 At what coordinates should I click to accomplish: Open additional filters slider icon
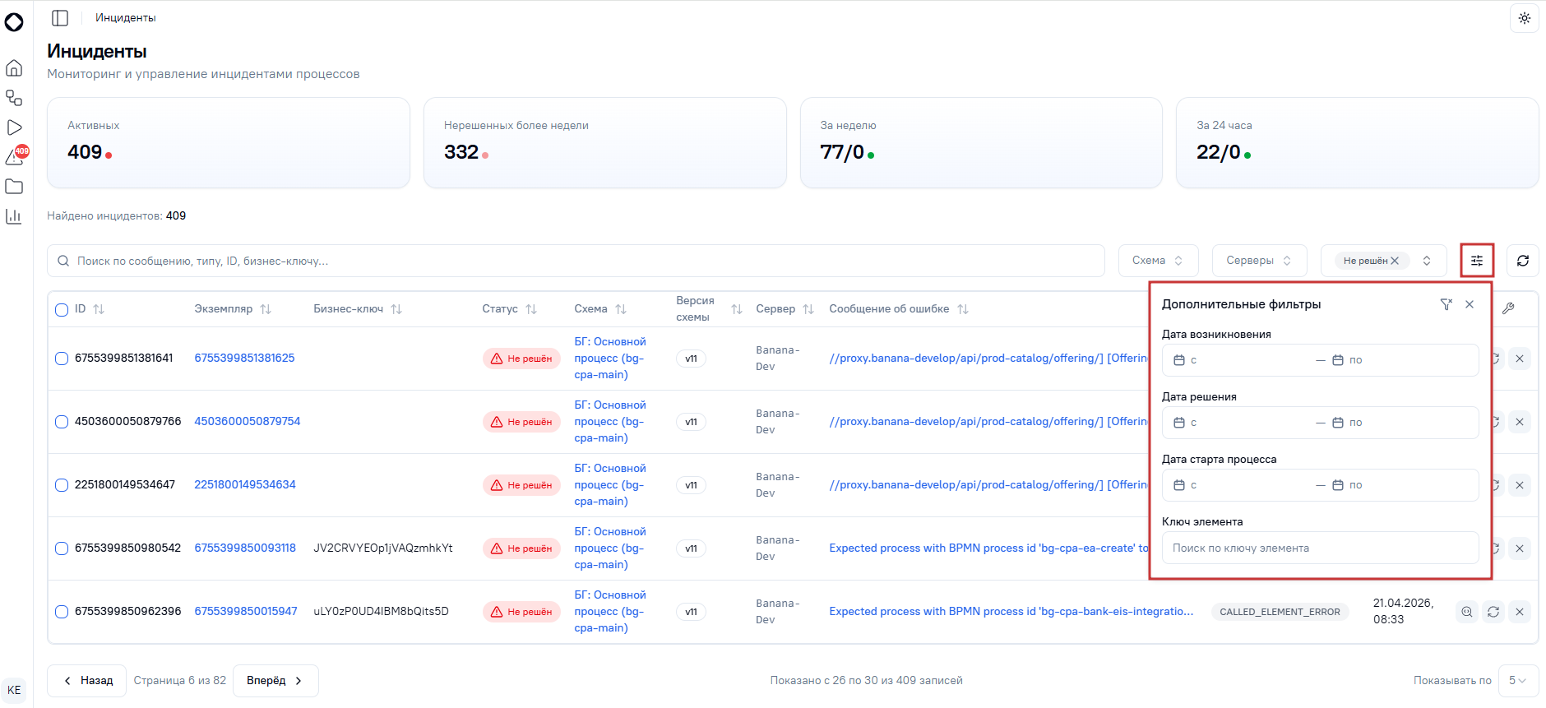click(1477, 261)
